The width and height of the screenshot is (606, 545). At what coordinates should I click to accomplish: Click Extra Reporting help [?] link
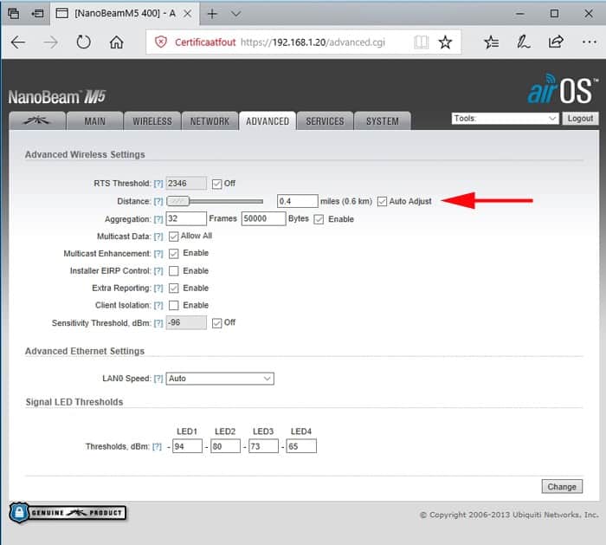click(158, 289)
